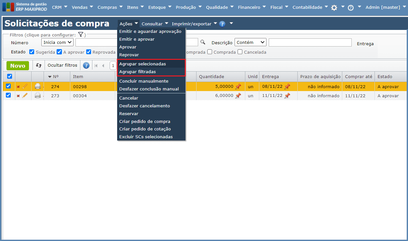Screen dimensions: 408x241
Task: Expand the Financeiro top menu
Action: (x=252, y=7)
